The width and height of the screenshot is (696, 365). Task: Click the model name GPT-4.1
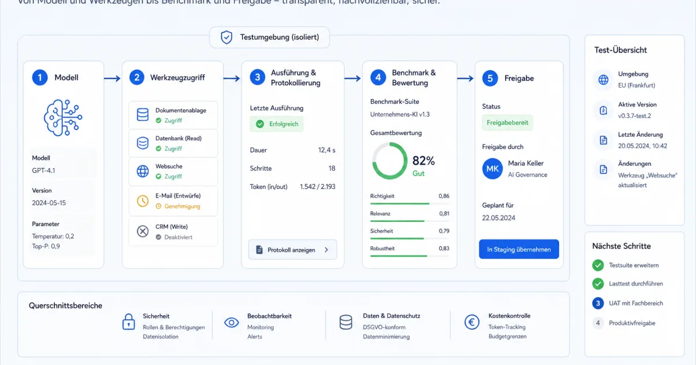click(43, 170)
